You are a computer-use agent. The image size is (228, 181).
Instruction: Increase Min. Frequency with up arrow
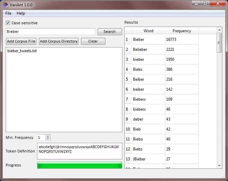[x=48, y=136]
